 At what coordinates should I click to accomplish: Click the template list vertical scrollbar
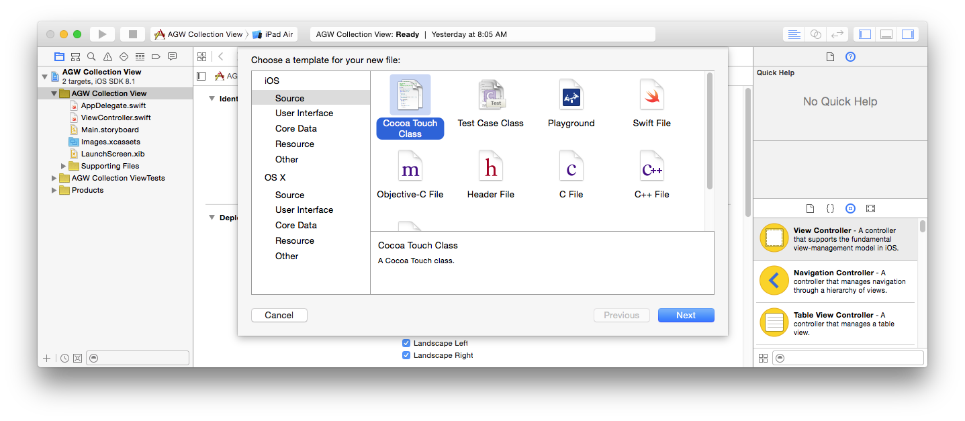(709, 131)
